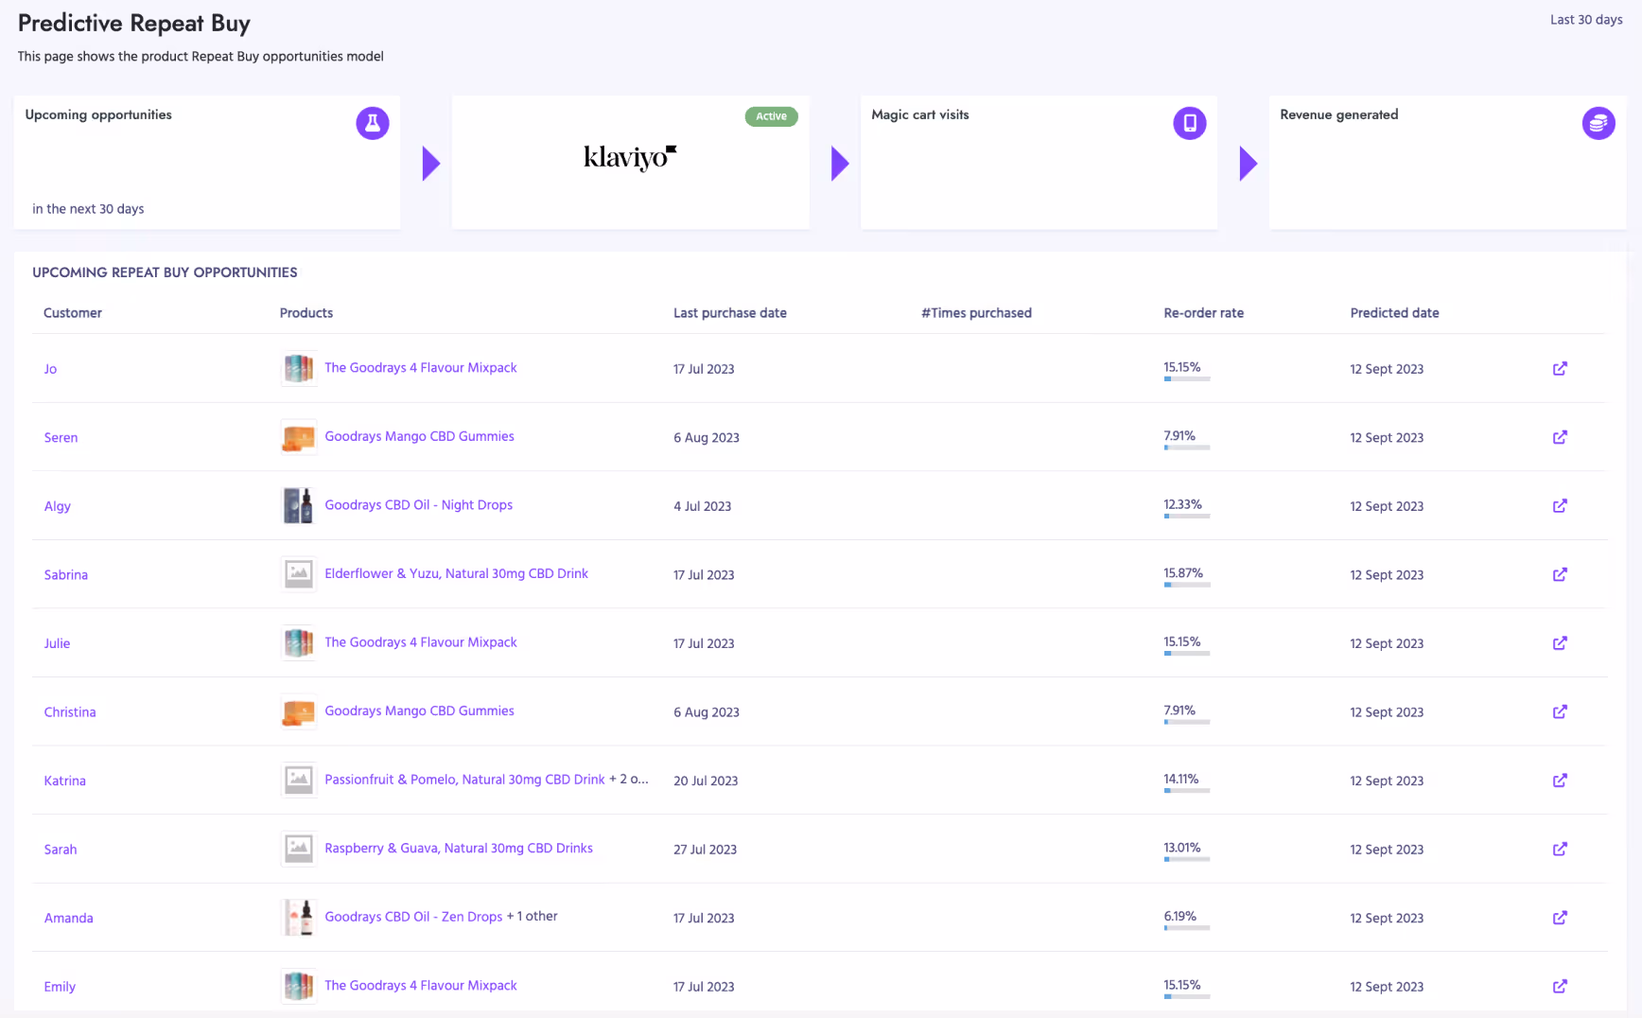This screenshot has width=1642, height=1018.
Task: Open Raspberry & Guava CBD Drinks product link
Action: 459,848
